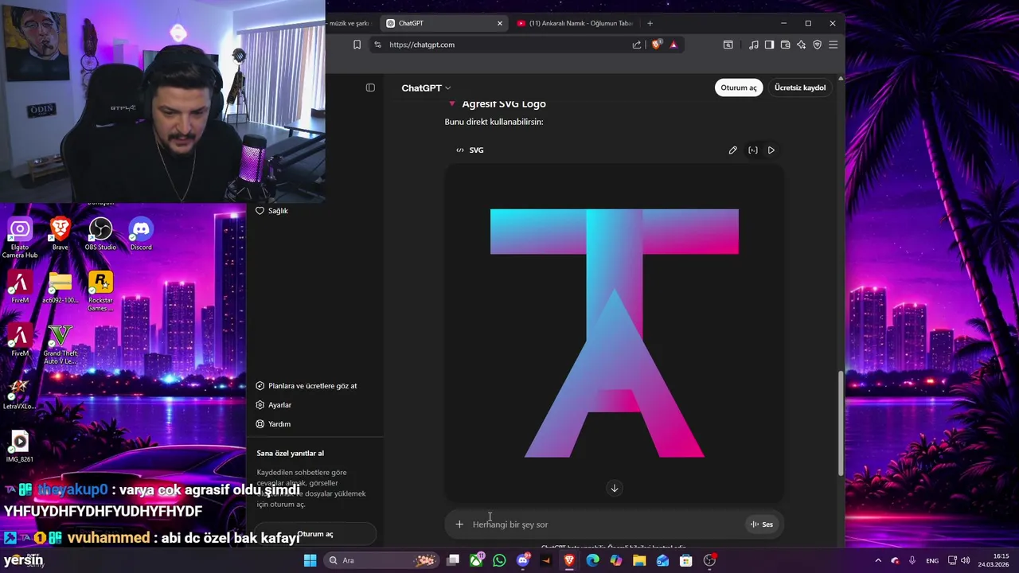
Task: Run the SVG preview play icon
Action: click(x=771, y=150)
